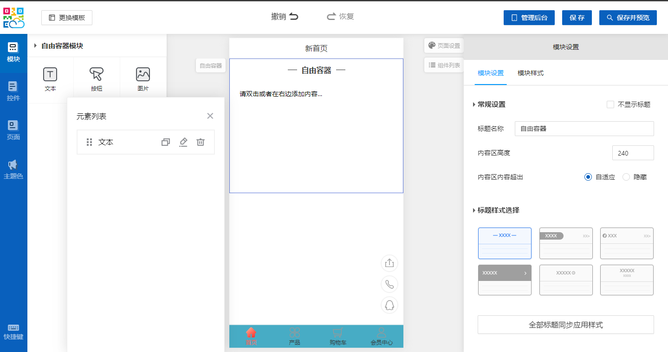The image size is (668, 352).
Task: Click the 保存并预览 button
Action: tap(628, 18)
